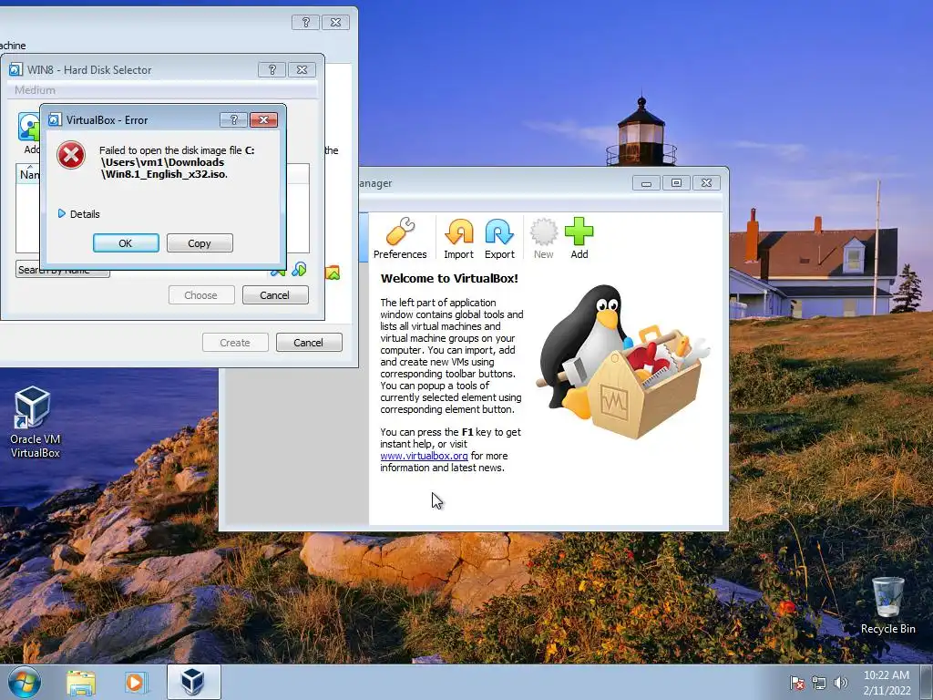Click the Medium menu in Hard Disk Selector
The height and width of the screenshot is (700, 933).
coord(35,90)
